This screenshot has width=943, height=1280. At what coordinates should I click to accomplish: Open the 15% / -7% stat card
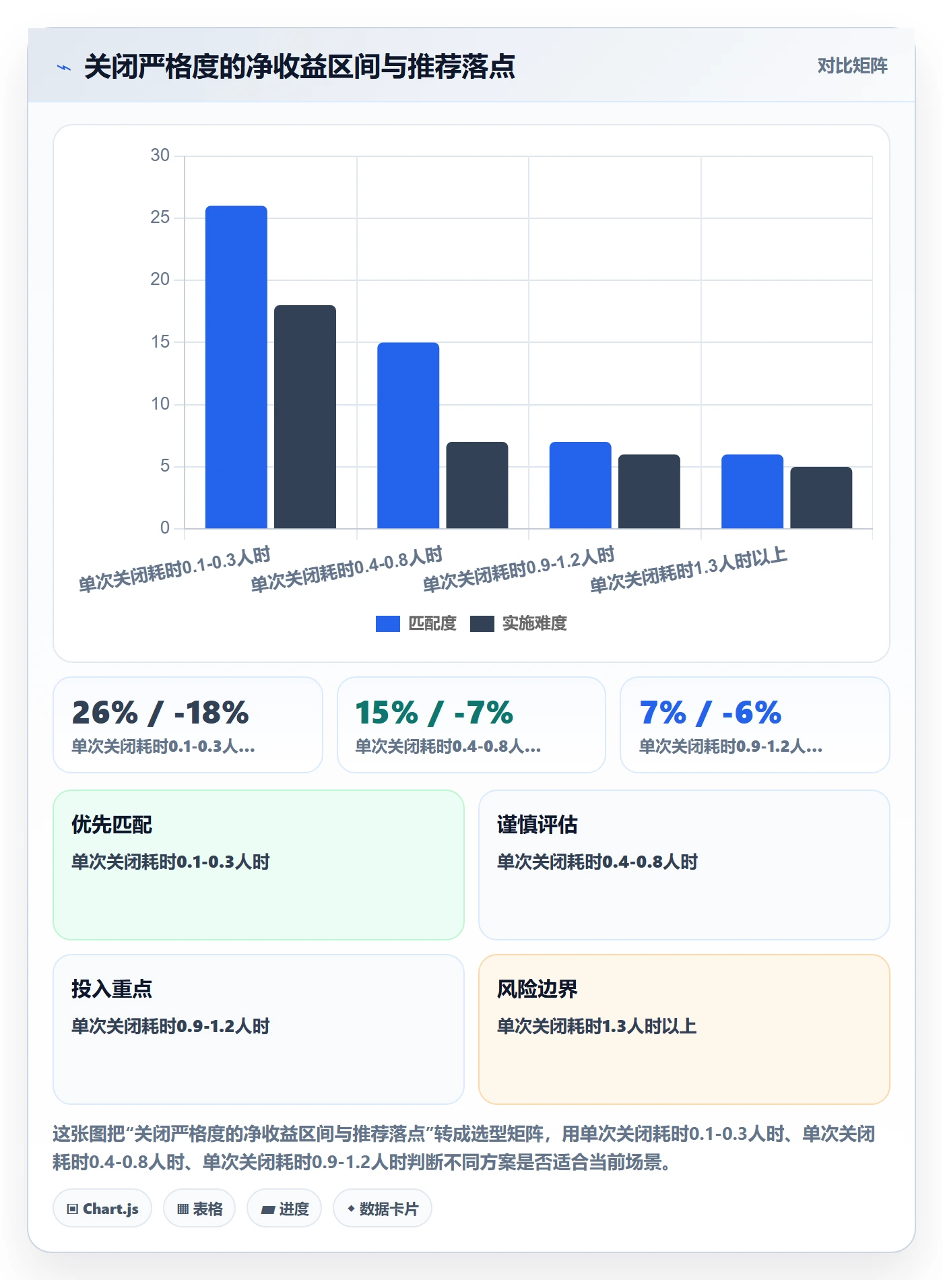coord(471,725)
